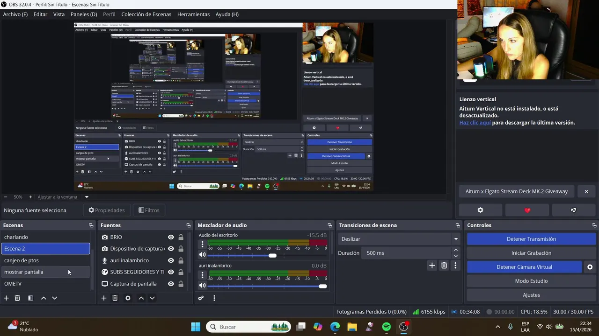
Task: Open advanced audio properties gears icon
Action: tap(201, 298)
